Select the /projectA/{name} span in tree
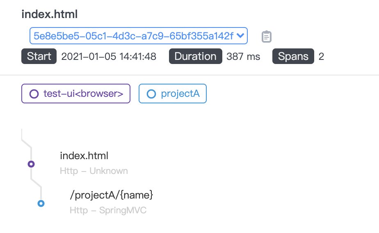The image size is (379, 233). coord(112,195)
